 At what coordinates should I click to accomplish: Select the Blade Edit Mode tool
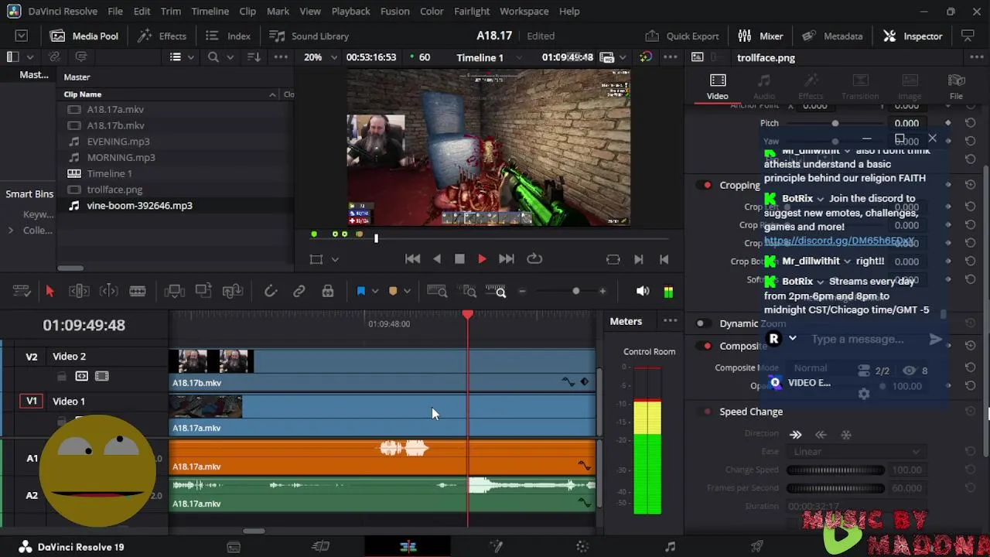click(138, 292)
